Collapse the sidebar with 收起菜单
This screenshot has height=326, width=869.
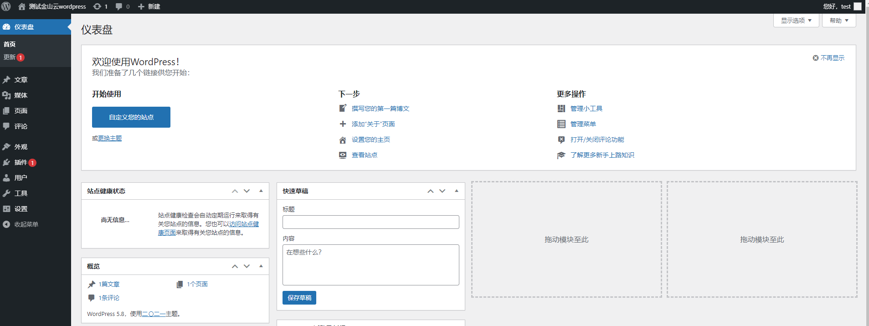[26, 224]
